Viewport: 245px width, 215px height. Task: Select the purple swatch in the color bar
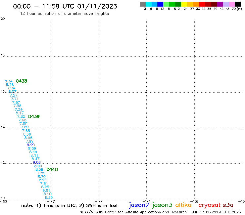(x=220, y=4)
